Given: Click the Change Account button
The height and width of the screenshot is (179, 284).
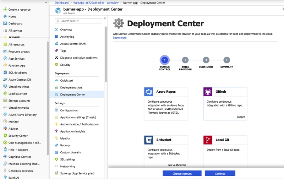Looking at the screenshot, I should tap(182, 173).
